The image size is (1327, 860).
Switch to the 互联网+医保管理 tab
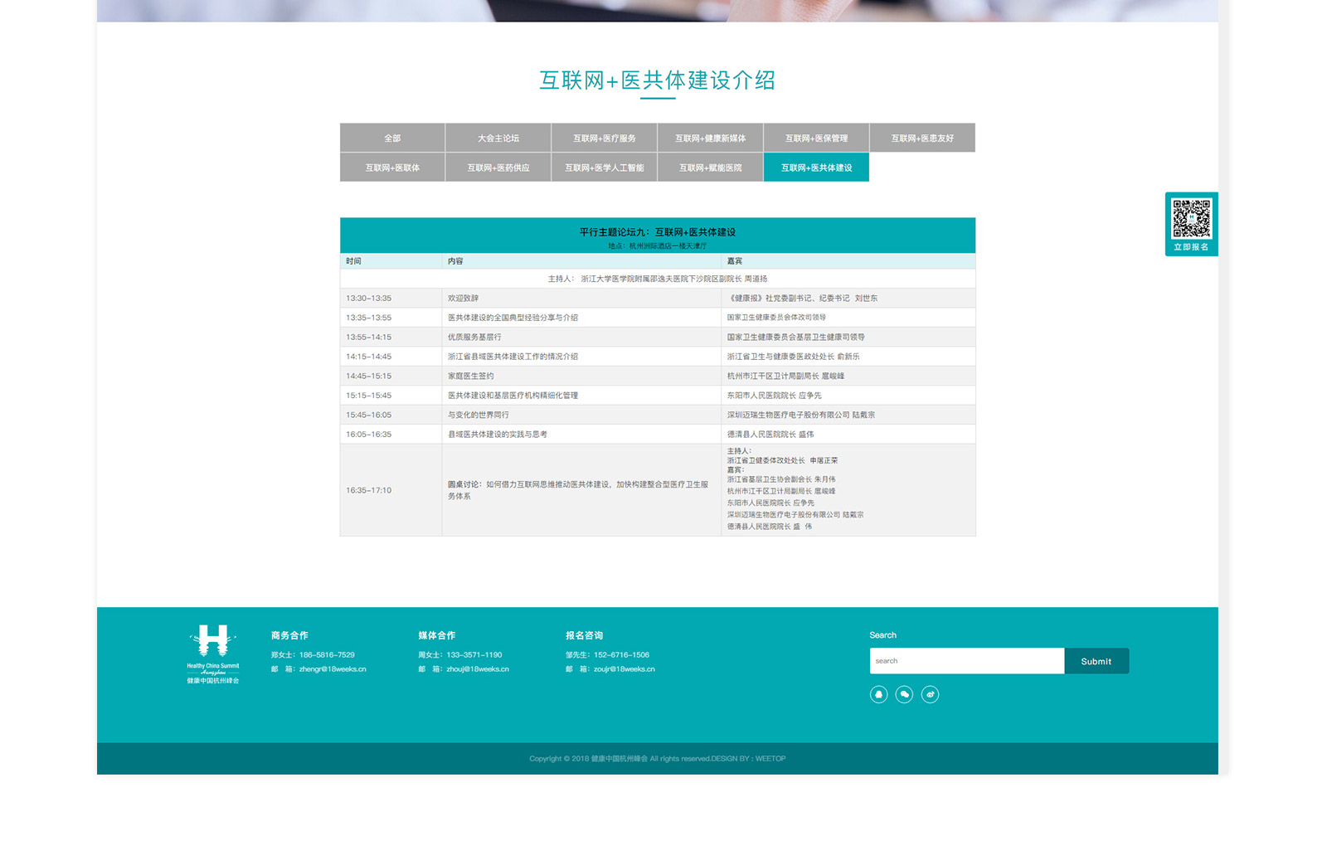(816, 138)
